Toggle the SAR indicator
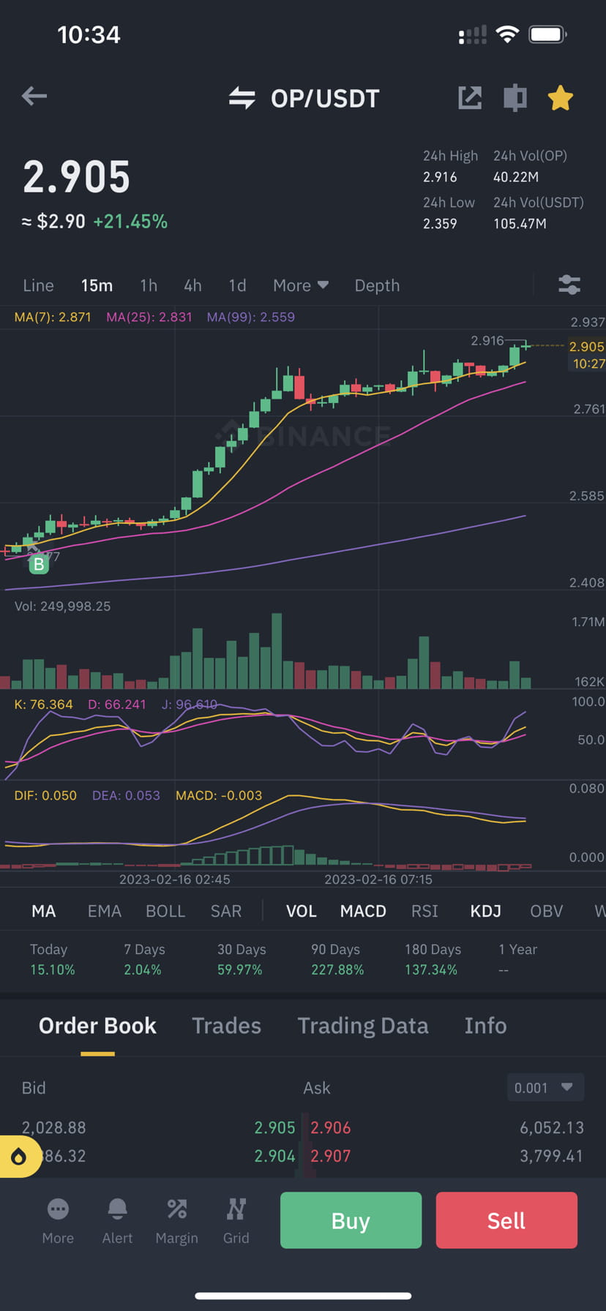Image resolution: width=606 pixels, height=1311 pixels. click(x=226, y=911)
